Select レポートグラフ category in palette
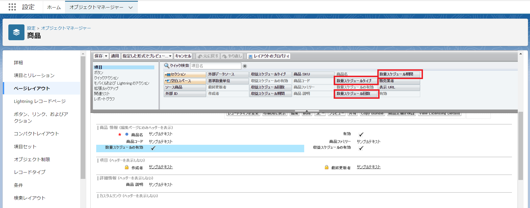This screenshot has width=530, height=208. (104, 99)
